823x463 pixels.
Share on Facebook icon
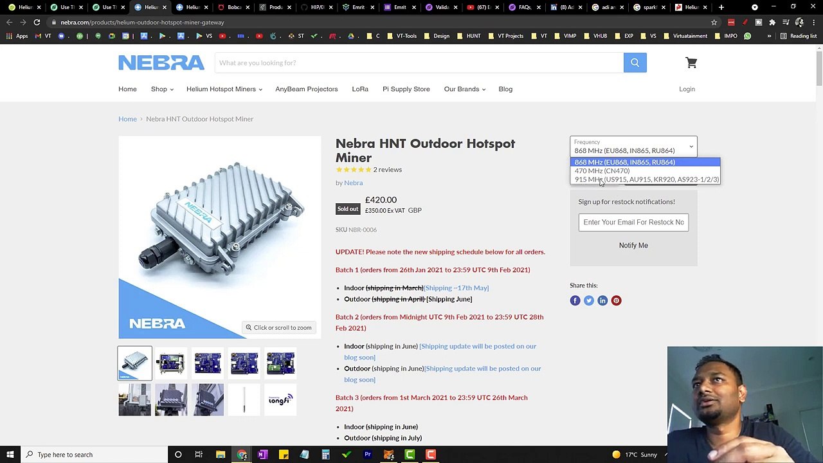(575, 300)
